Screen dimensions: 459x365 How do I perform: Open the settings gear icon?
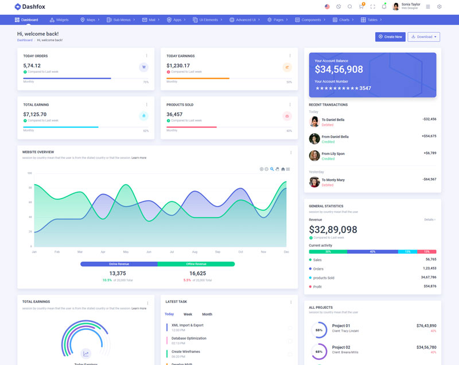click(439, 7)
